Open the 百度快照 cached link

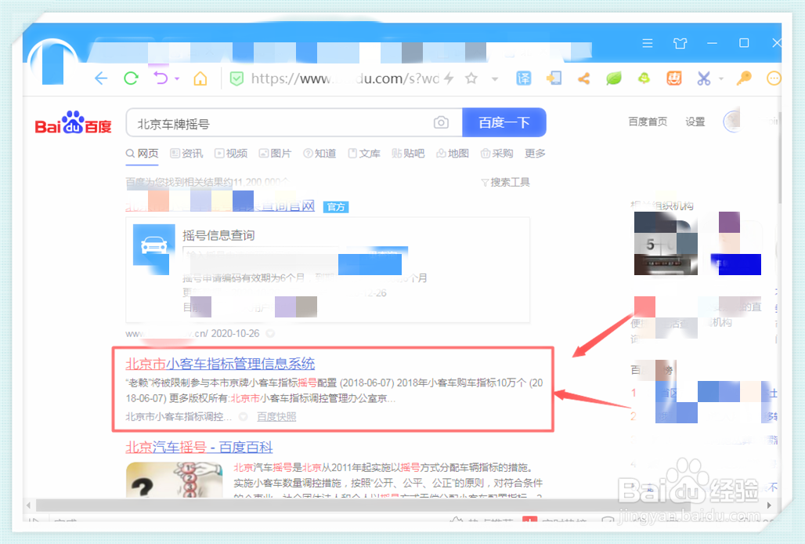[276, 416]
